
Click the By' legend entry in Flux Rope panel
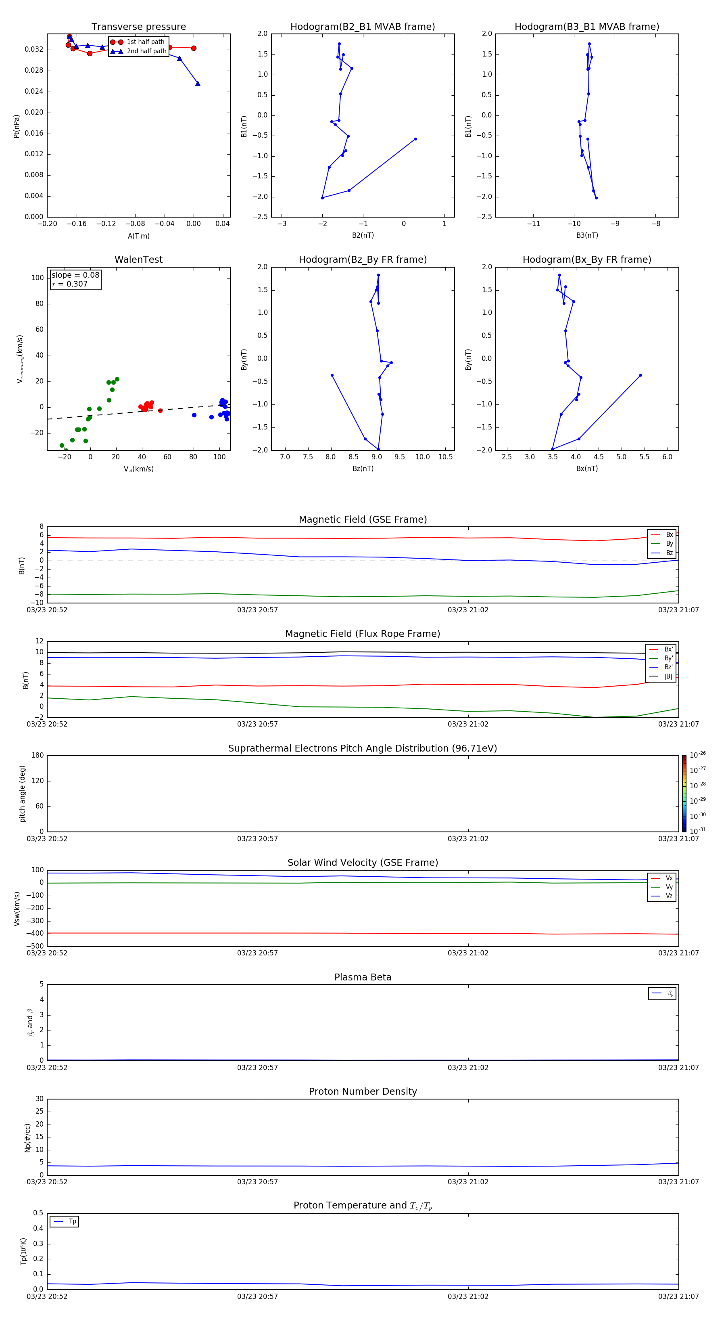click(661, 658)
